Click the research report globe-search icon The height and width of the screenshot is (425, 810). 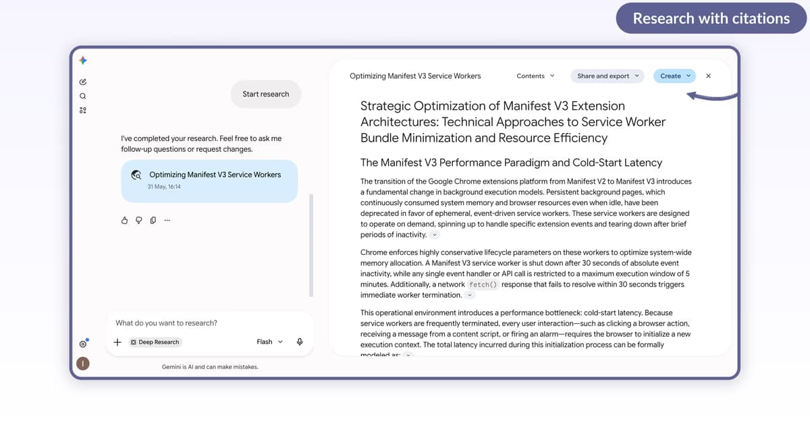tap(136, 175)
